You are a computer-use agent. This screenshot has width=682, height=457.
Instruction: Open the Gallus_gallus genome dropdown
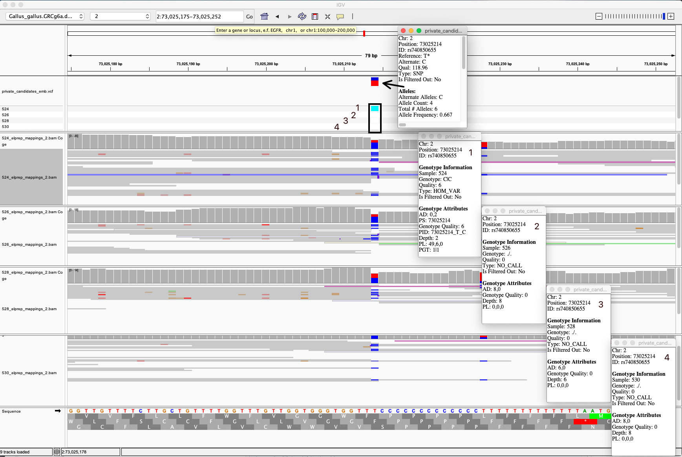click(x=44, y=16)
